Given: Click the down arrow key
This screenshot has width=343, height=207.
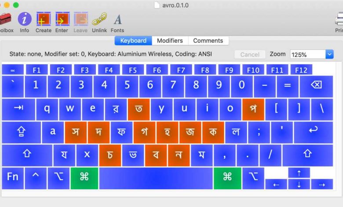Looking at the screenshot, I should (x=299, y=184).
